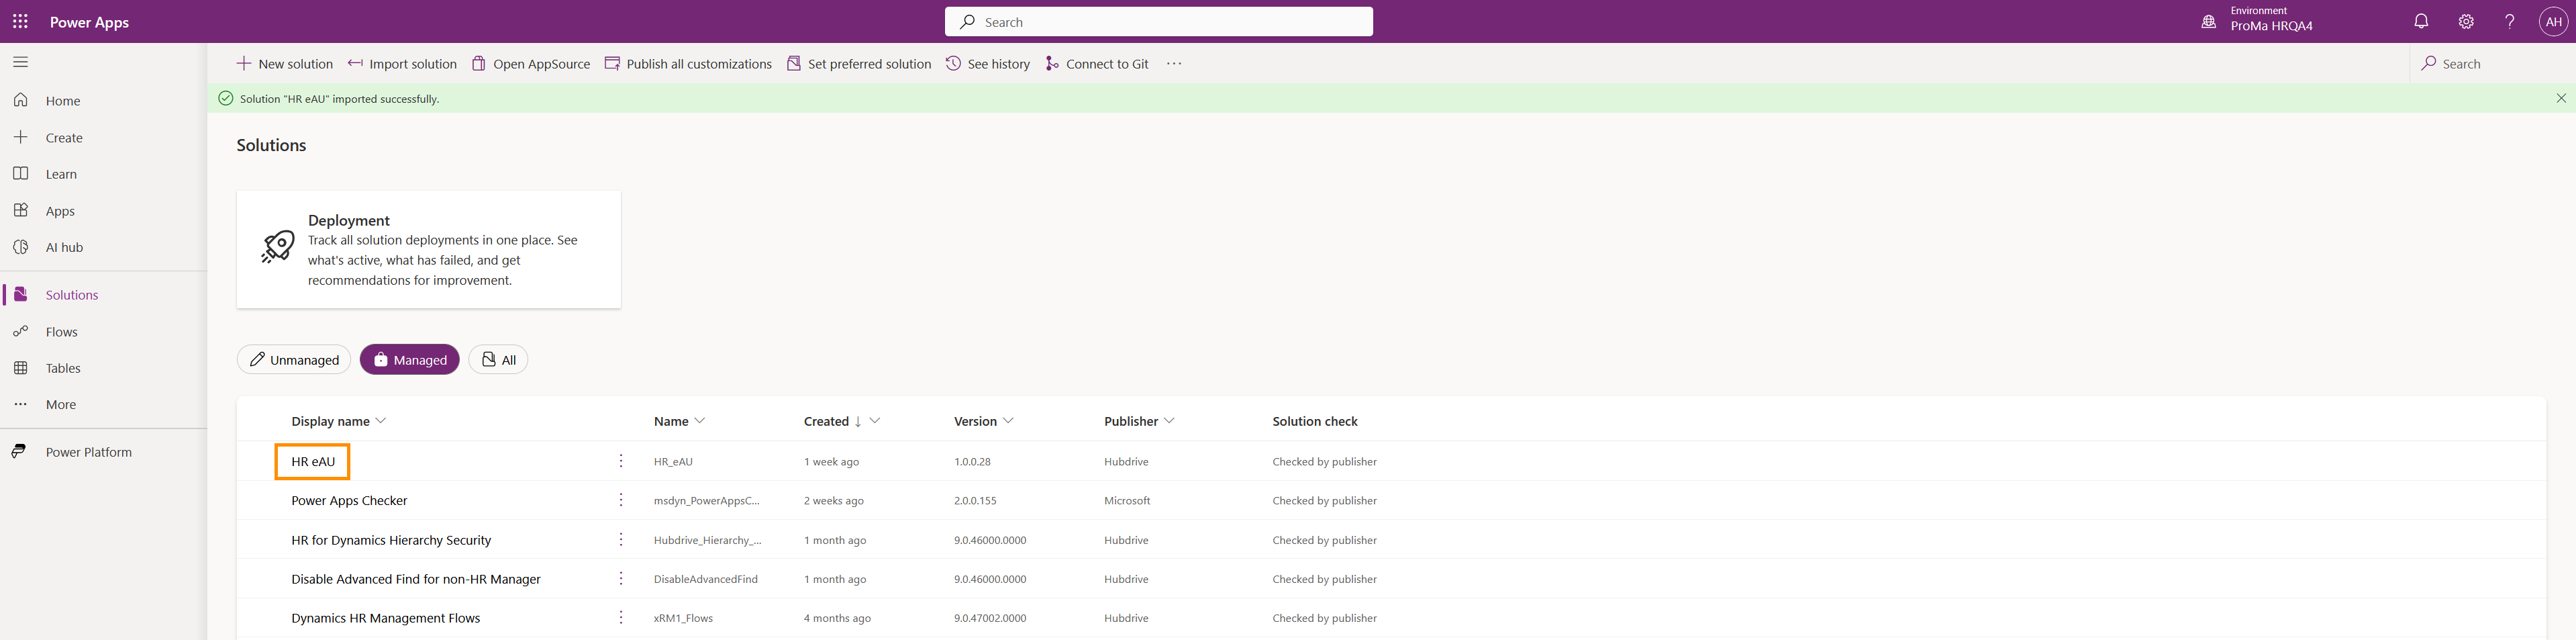This screenshot has width=2576, height=640.
Task: Open the command bar overflow ellipsis
Action: point(1174,63)
